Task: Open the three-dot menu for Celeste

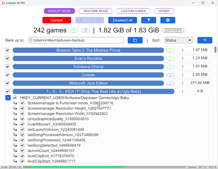Action: (183, 75)
